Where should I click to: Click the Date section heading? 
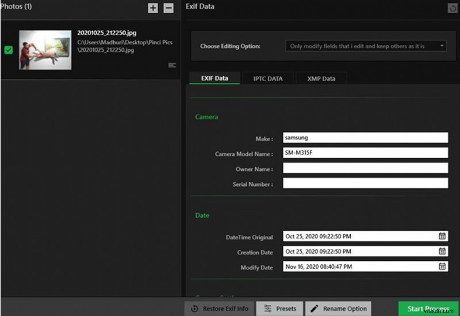[202, 215]
